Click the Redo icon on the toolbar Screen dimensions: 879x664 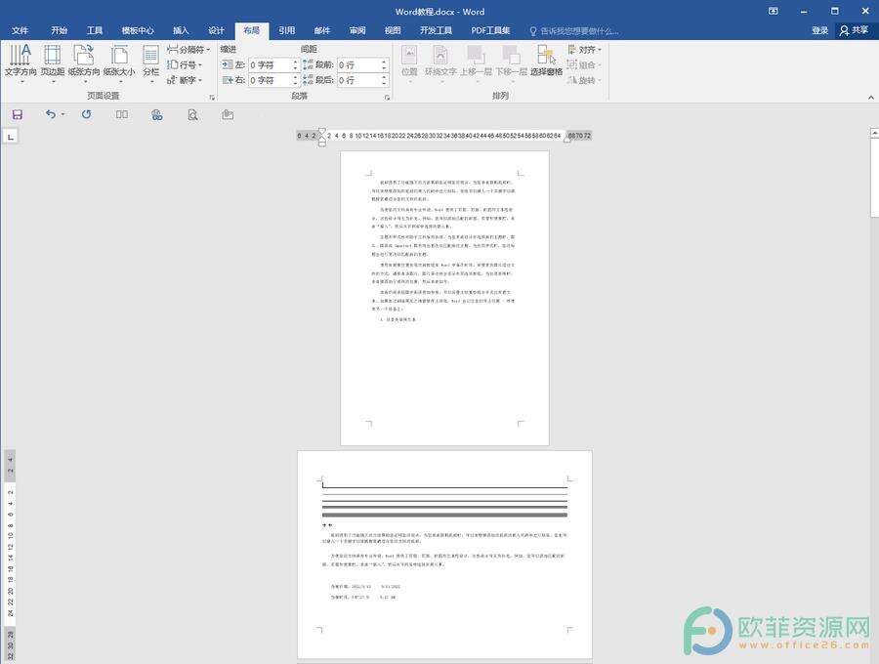pyautogui.click(x=86, y=114)
